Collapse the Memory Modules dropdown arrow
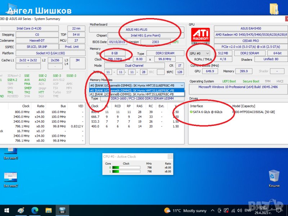Image resolution: width=288 pixels, height=216 pixels. [182, 85]
